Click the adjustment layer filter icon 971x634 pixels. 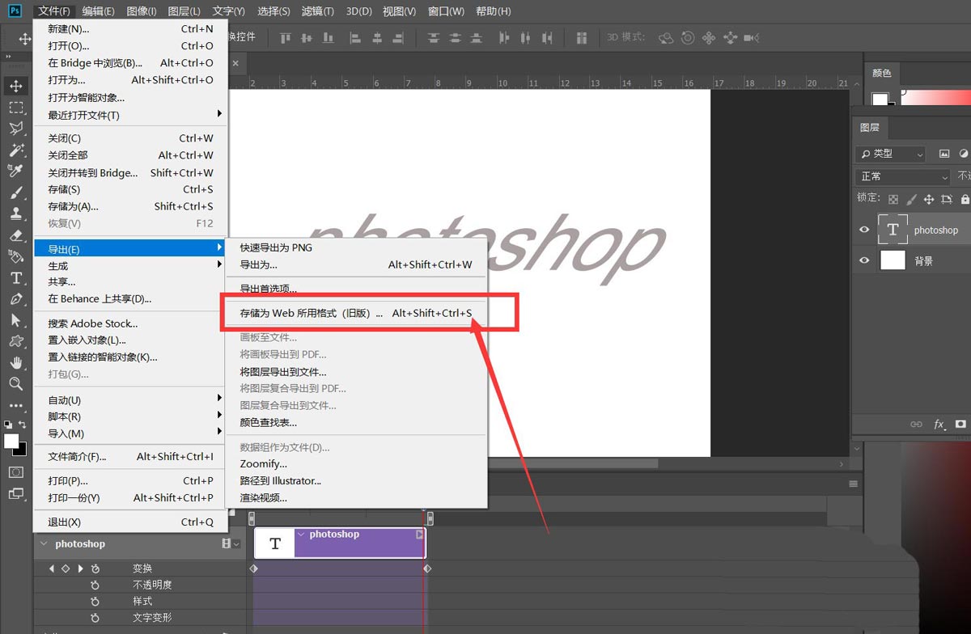click(x=964, y=154)
